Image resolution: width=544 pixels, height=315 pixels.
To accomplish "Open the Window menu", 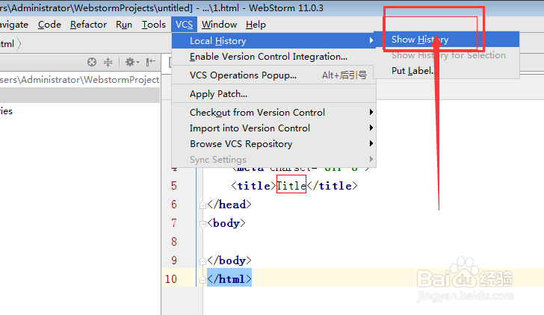I will 219,25.
